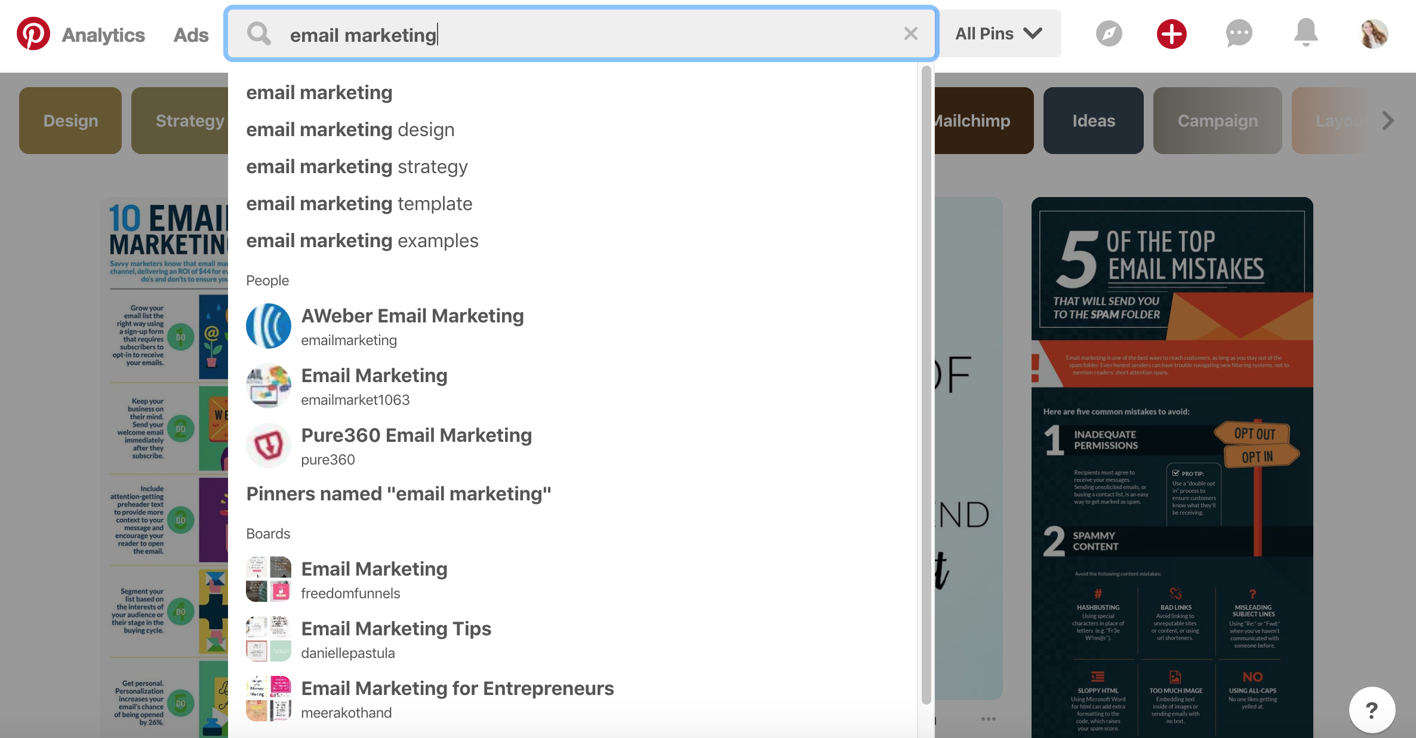Select the 'email marketing template' suggestion
1416x738 pixels.
coord(359,204)
